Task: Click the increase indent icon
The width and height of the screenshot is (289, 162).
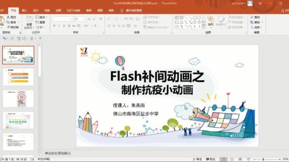Action: pos(131,19)
